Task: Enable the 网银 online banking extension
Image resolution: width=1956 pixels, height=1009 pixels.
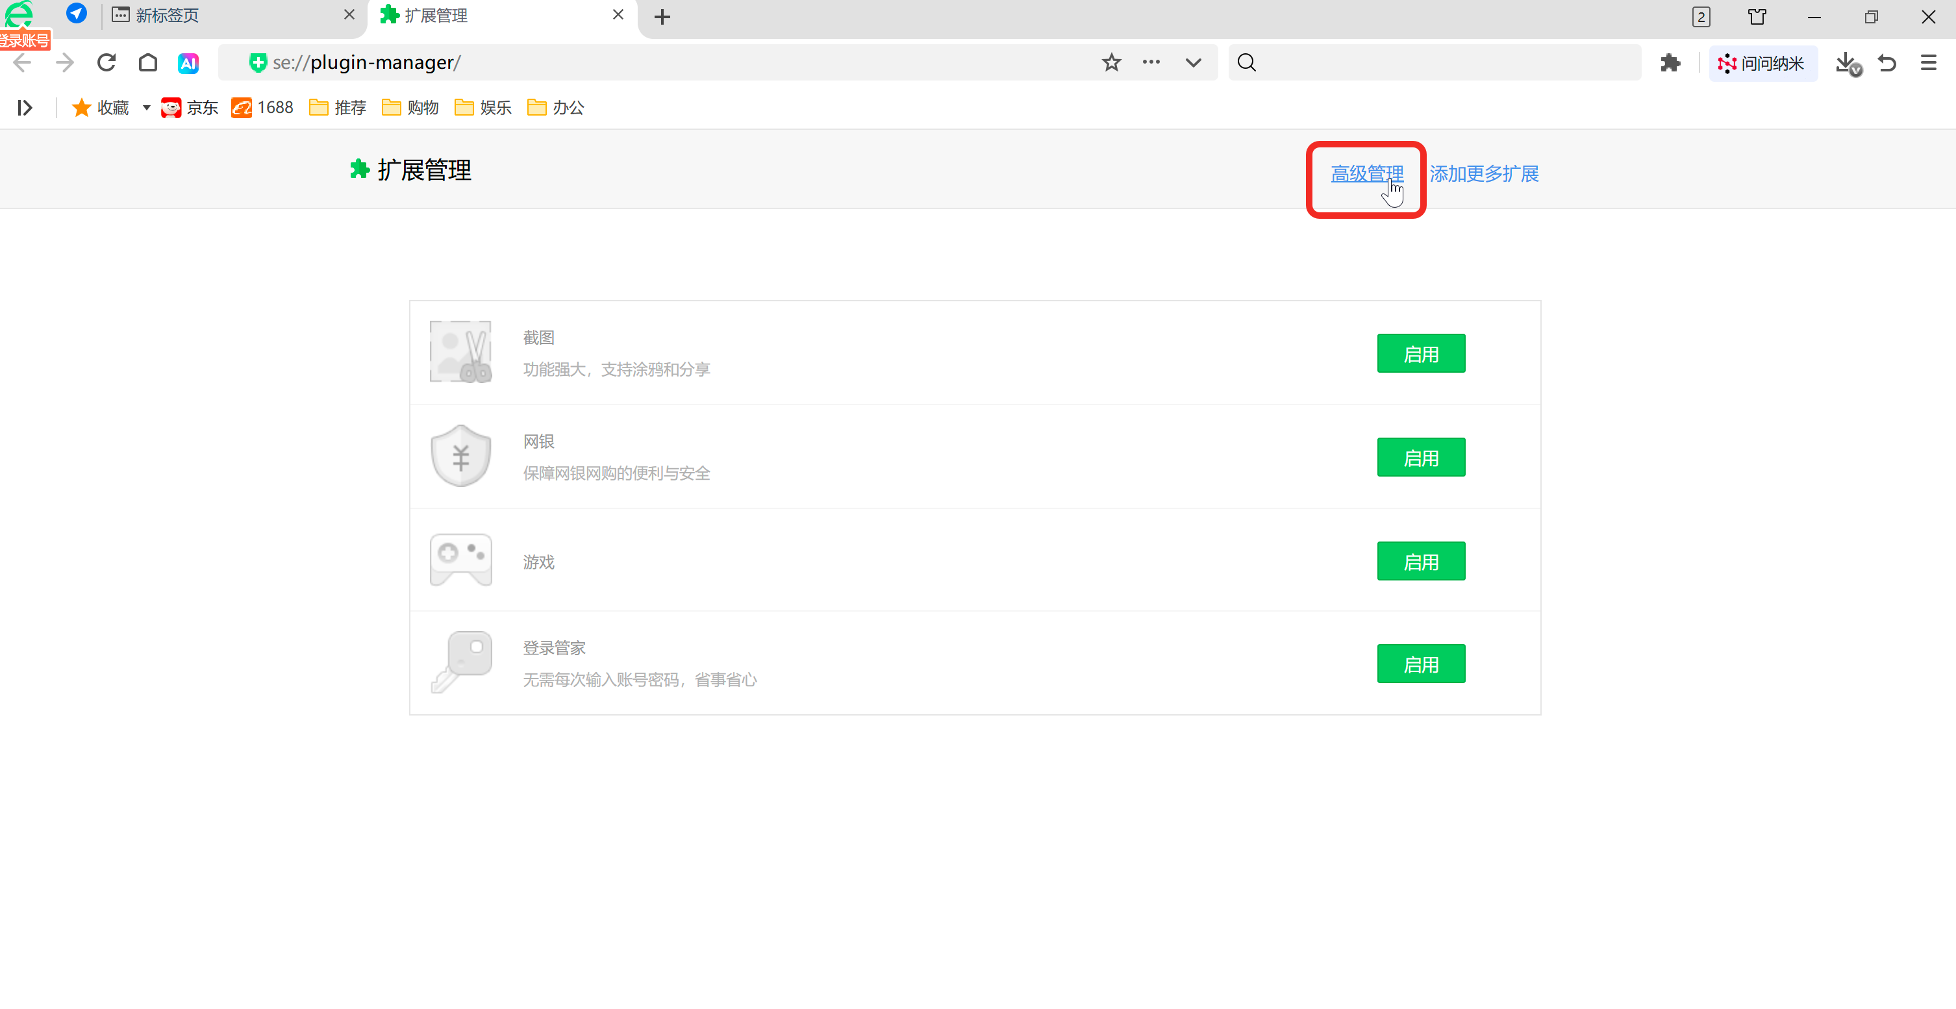Action: point(1421,458)
